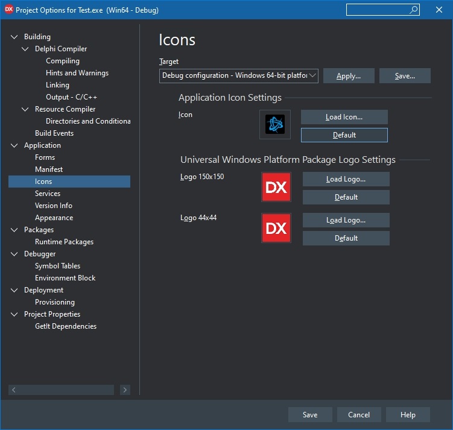Viewport: 453px width, 430px height.
Task: Open the Provisioning page
Action: (x=55, y=302)
